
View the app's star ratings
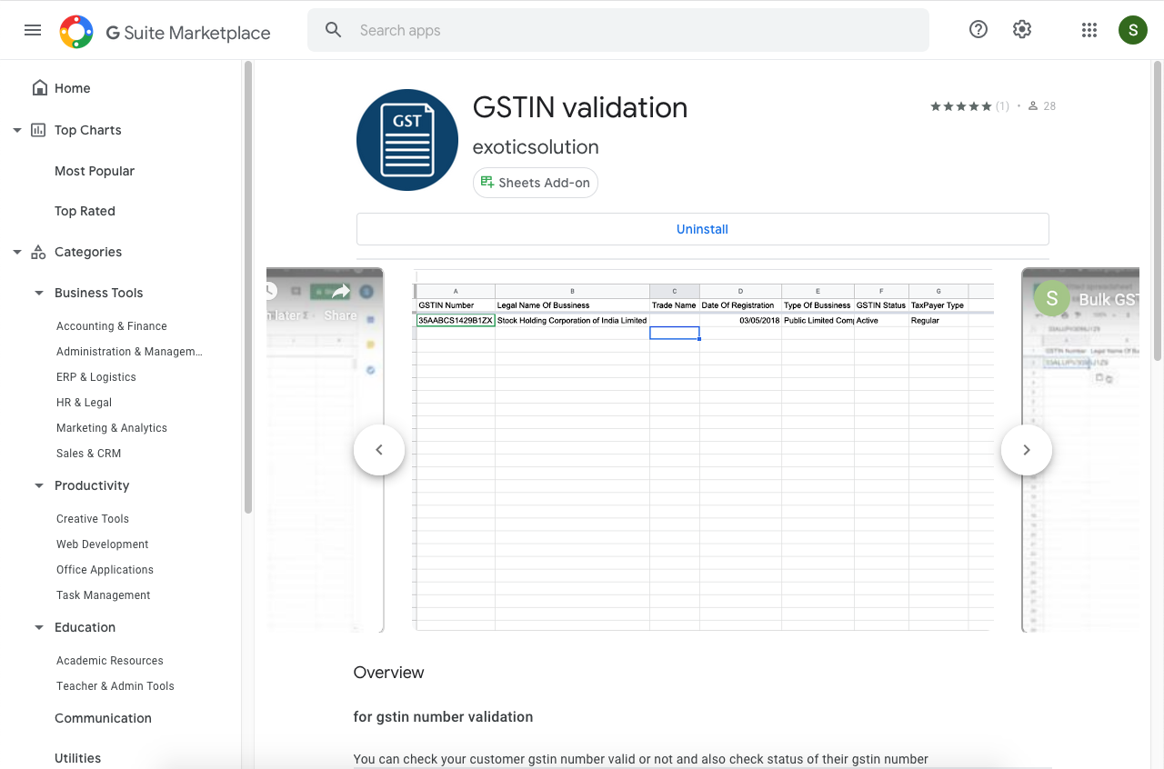961,105
